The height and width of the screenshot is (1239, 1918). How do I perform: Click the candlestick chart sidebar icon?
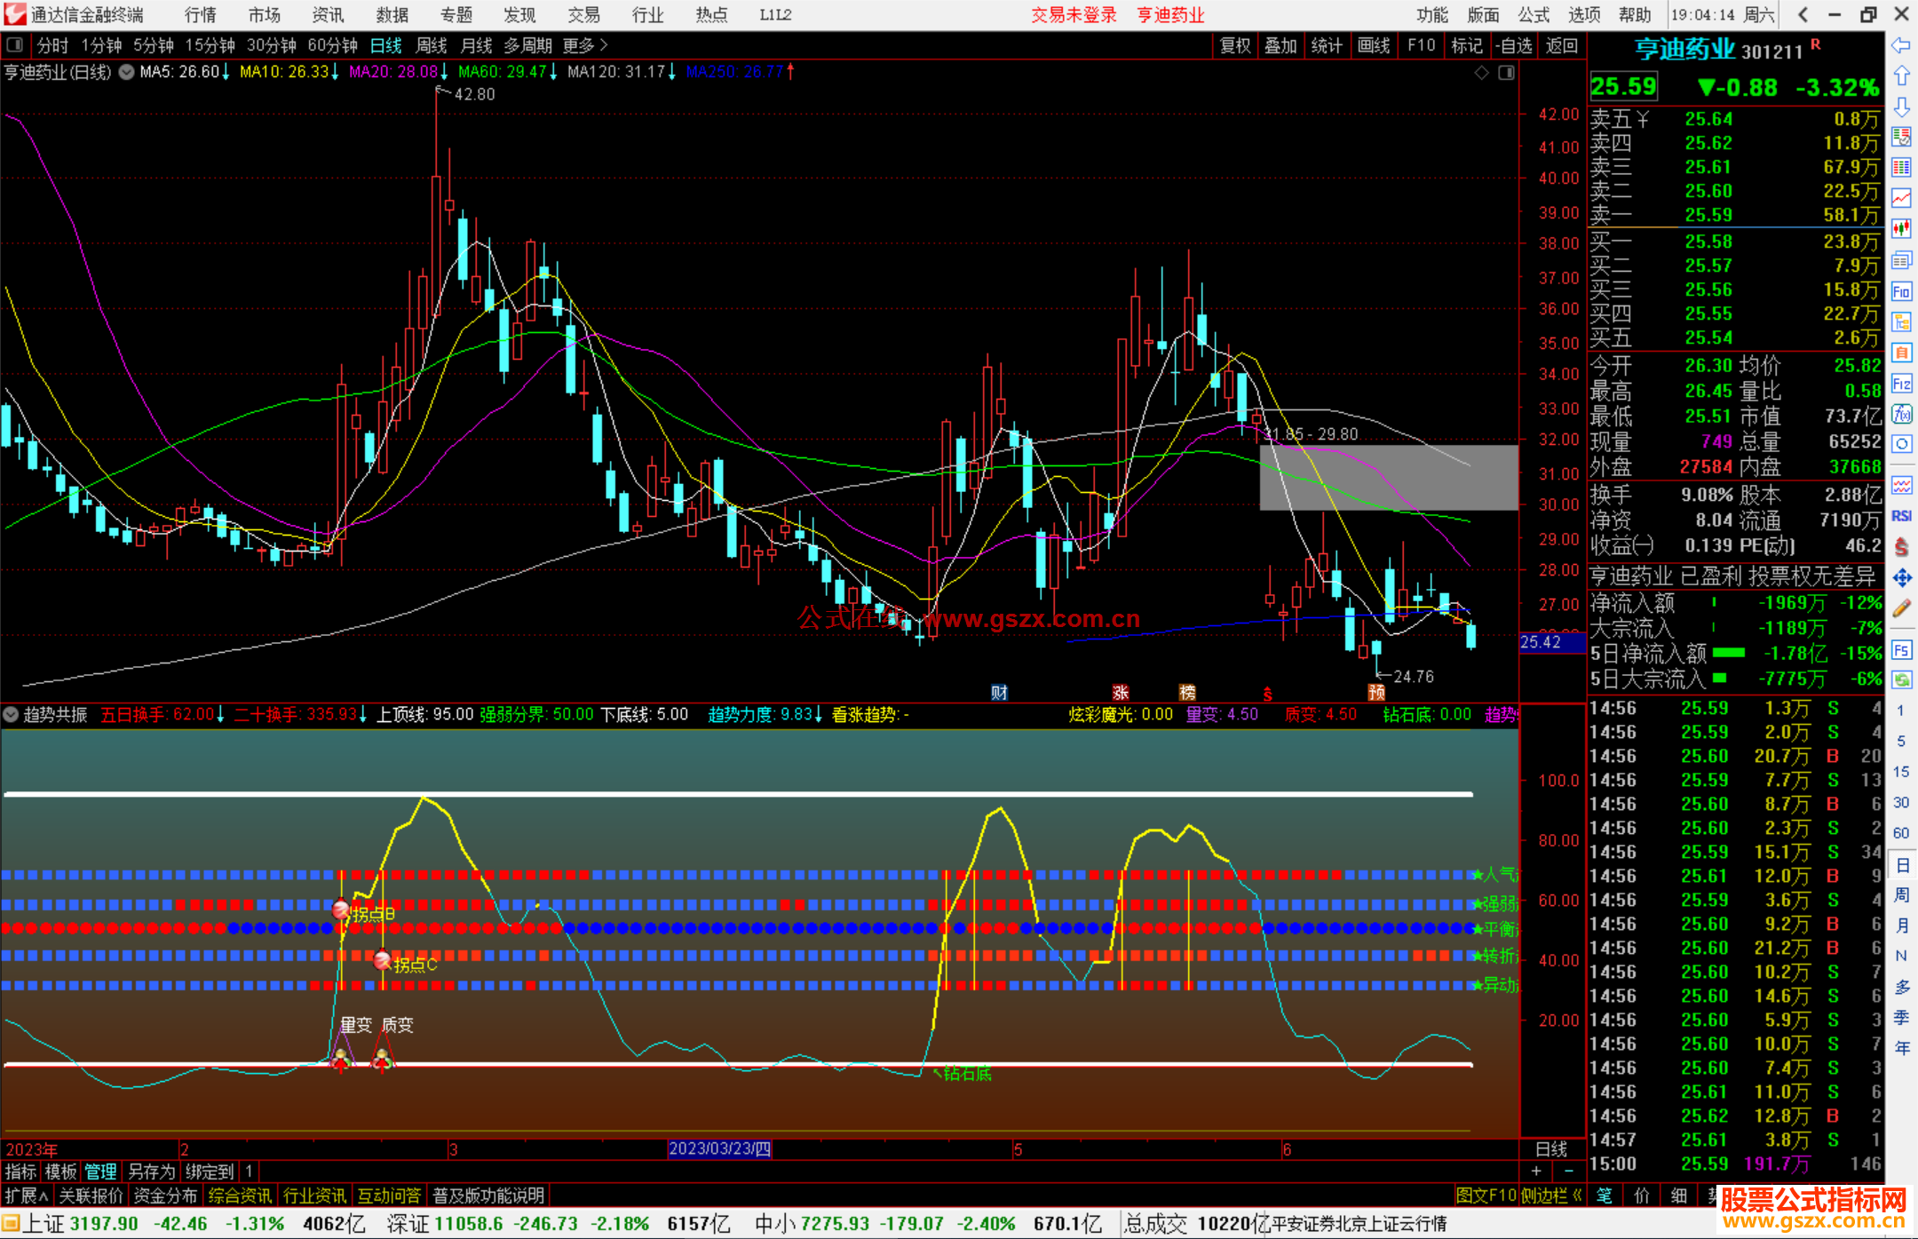pos(1901,228)
